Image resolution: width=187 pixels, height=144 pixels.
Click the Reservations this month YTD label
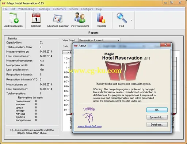point(22,79)
